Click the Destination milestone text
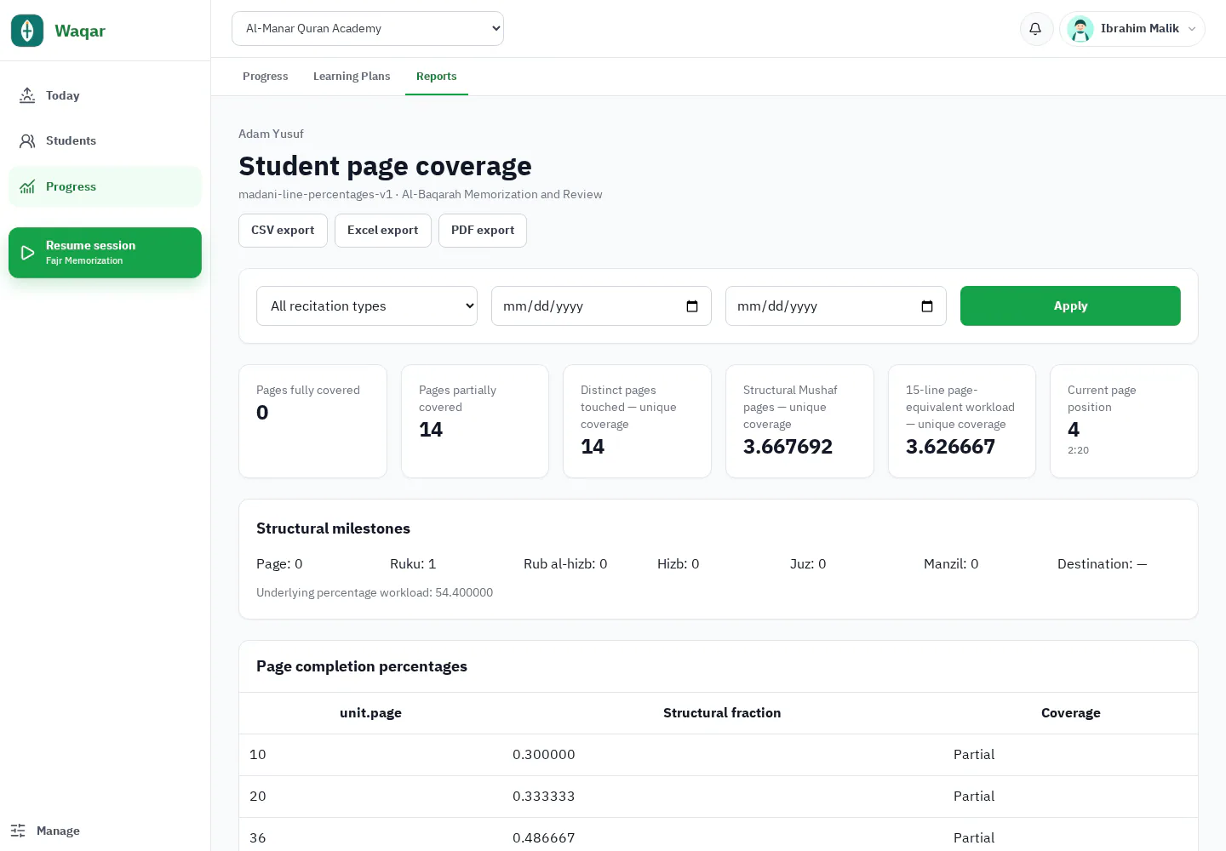1226x851 pixels. (1103, 563)
